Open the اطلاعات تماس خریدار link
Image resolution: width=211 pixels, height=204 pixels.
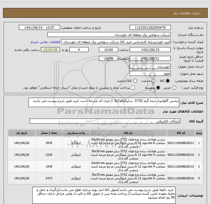(45, 42)
